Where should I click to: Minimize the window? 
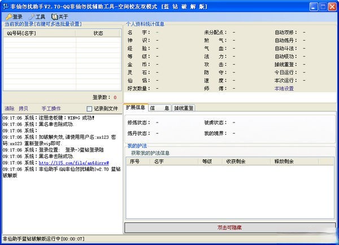[310, 6]
